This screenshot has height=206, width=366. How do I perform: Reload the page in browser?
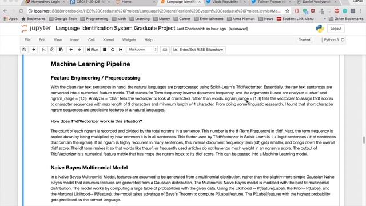21,11
